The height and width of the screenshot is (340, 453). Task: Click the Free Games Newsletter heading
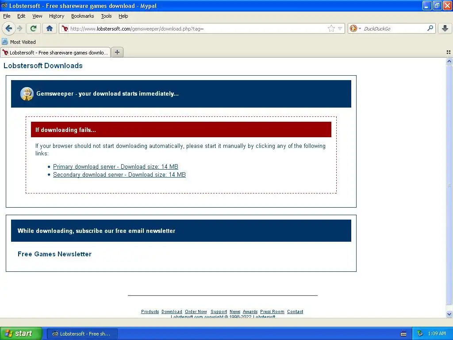click(x=54, y=254)
